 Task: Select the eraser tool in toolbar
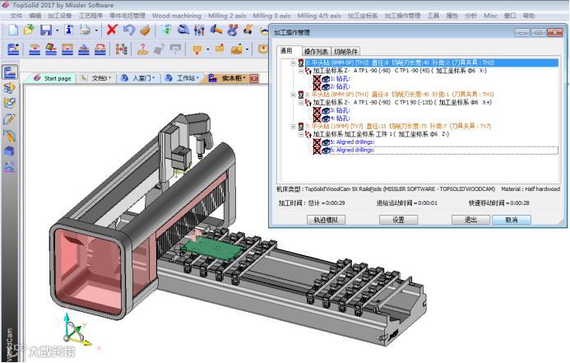(145, 30)
